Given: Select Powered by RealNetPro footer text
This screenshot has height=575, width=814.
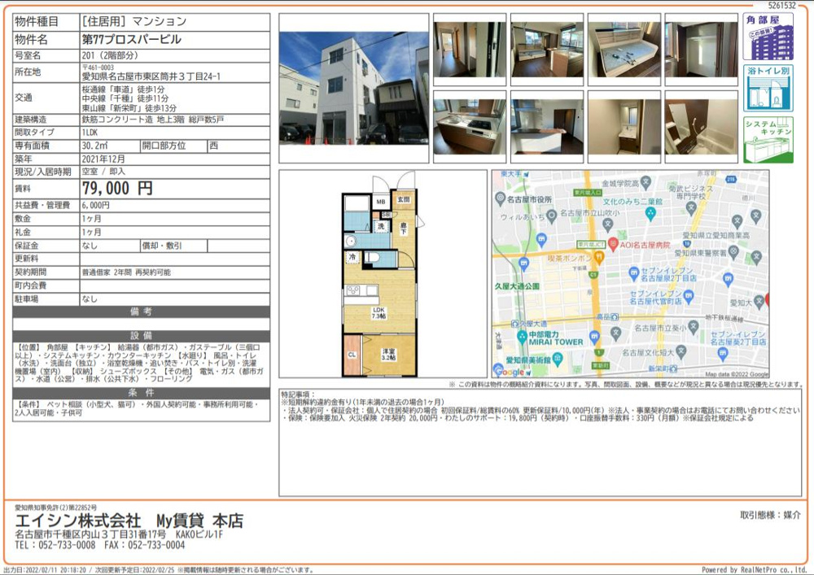Looking at the screenshot, I should pos(755,570).
